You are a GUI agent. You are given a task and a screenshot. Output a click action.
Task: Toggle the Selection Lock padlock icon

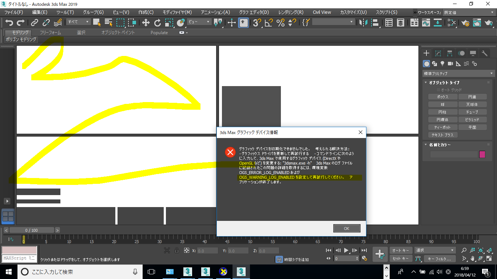coord(176,250)
